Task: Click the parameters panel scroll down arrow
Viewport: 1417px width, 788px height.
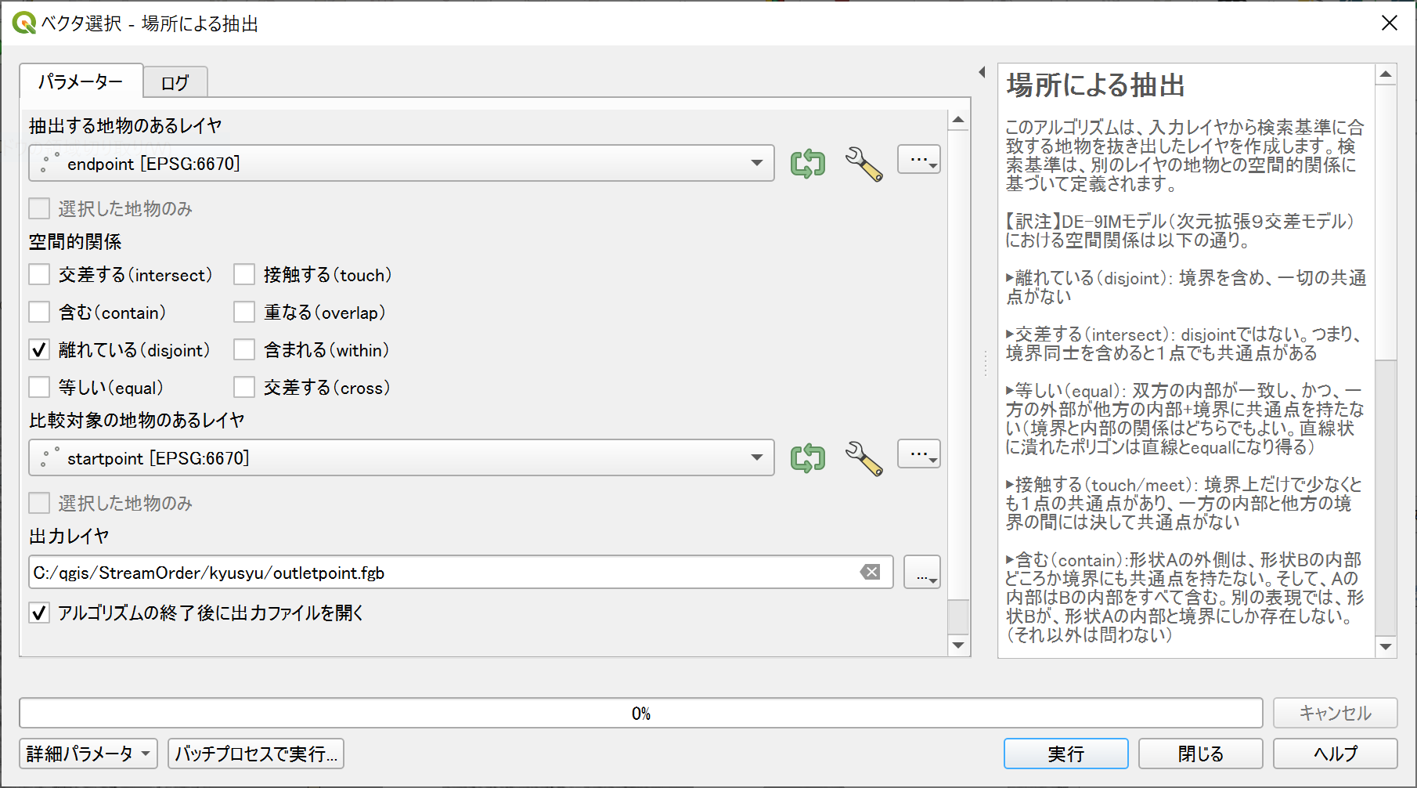Action: [x=958, y=645]
